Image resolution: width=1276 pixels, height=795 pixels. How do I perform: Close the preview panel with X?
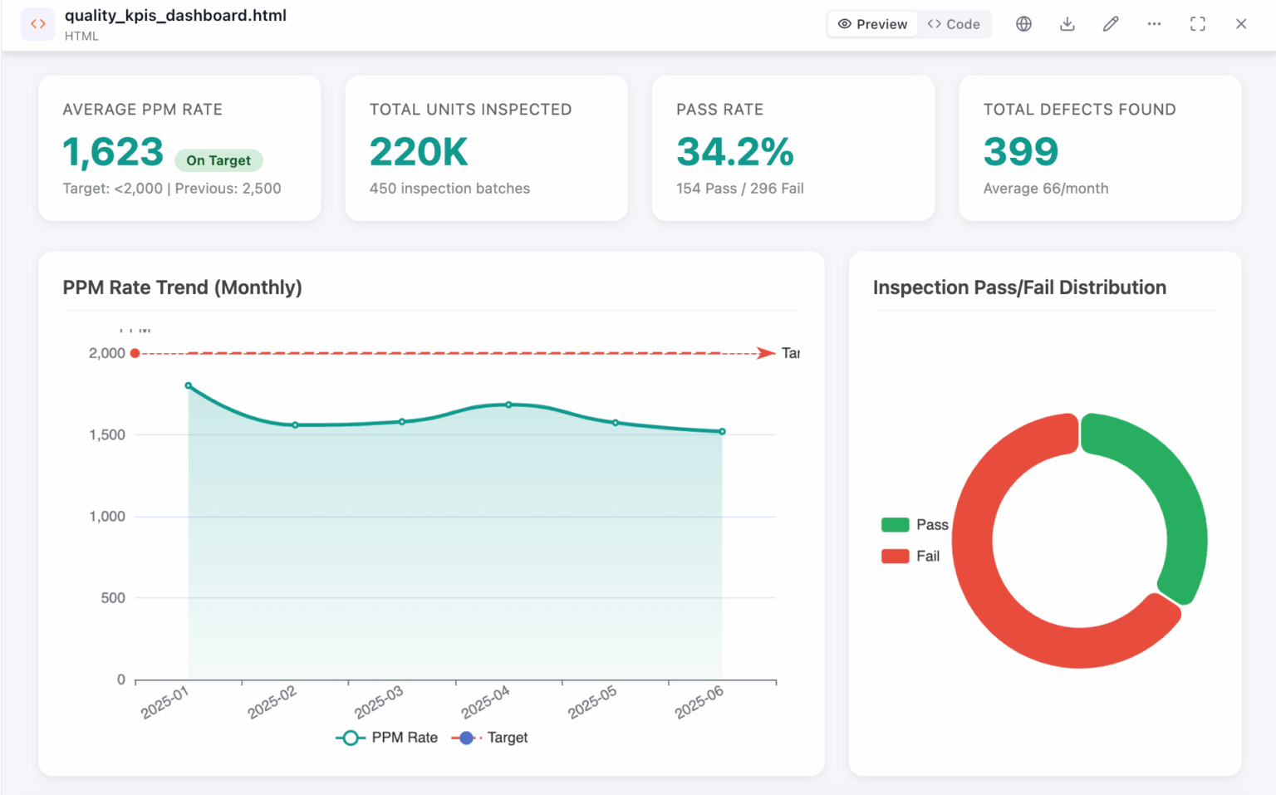point(1241,24)
